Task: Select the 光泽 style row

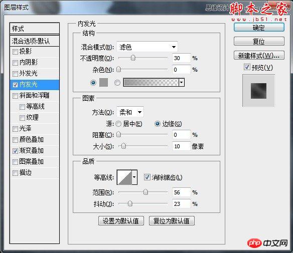Action: pyautogui.click(x=35, y=129)
